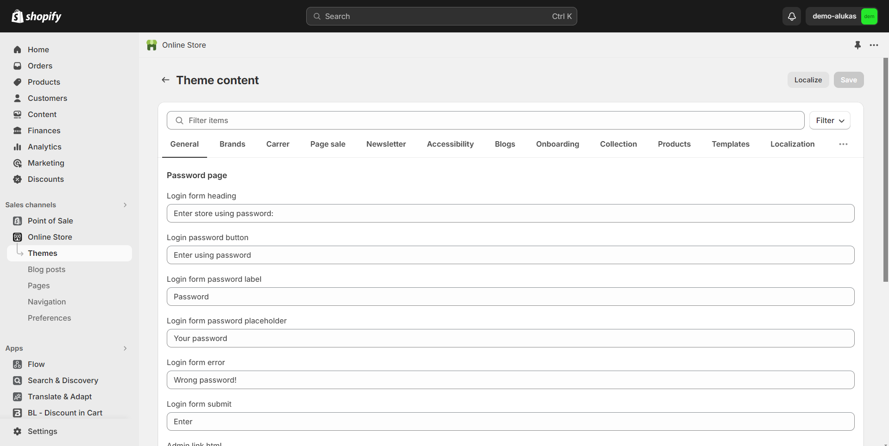Open the Flow app icon
The height and width of the screenshot is (446, 889).
click(x=18, y=364)
